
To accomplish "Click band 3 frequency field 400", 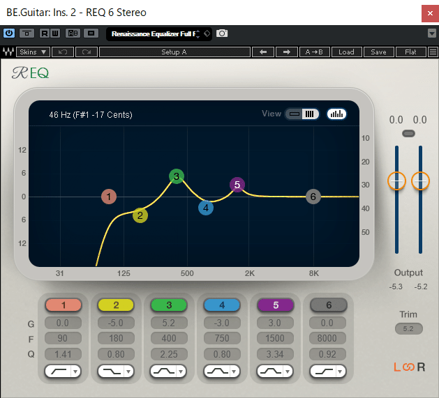I will pos(169,338).
